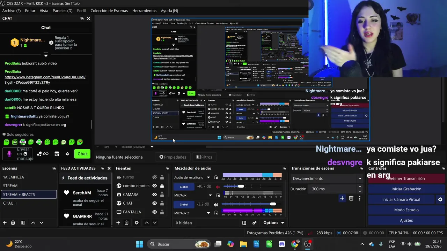The image size is (447, 251).
Task: Remove transition with trash icon
Action: (x=351, y=198)
